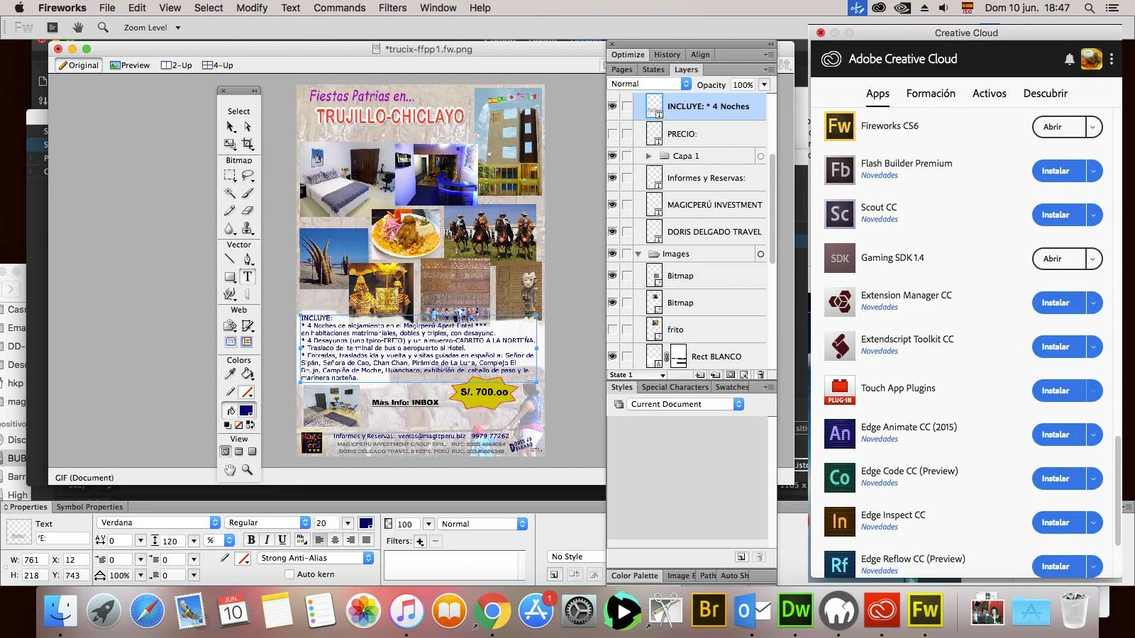This screenshot has width=1135, height=638.
Task: Install Flash Builder Premium
Action: [x=1058, y=171]
